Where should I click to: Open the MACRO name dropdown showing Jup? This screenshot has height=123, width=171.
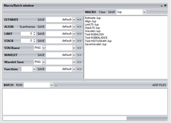pyautogui.click(x=144, y=12)
